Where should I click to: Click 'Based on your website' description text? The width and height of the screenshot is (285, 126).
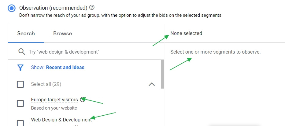click(x=54, y=108)
